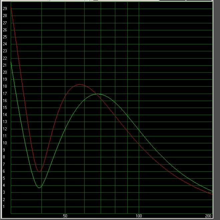Click the y-axis label 1

(4, 207)
